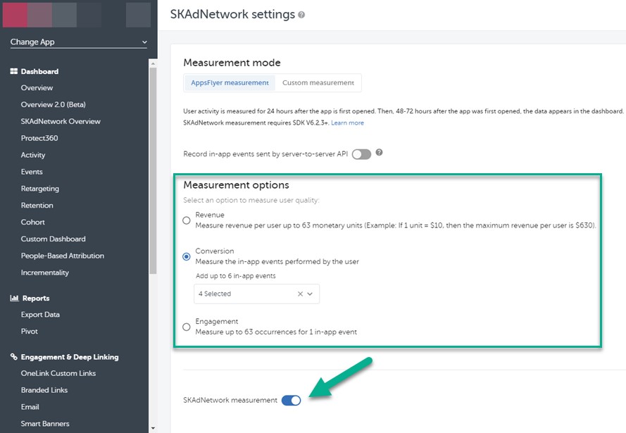Screen dimensions: 626x433
Task: Click the Engagement & Deep Linking link icon
Action: 13,357
